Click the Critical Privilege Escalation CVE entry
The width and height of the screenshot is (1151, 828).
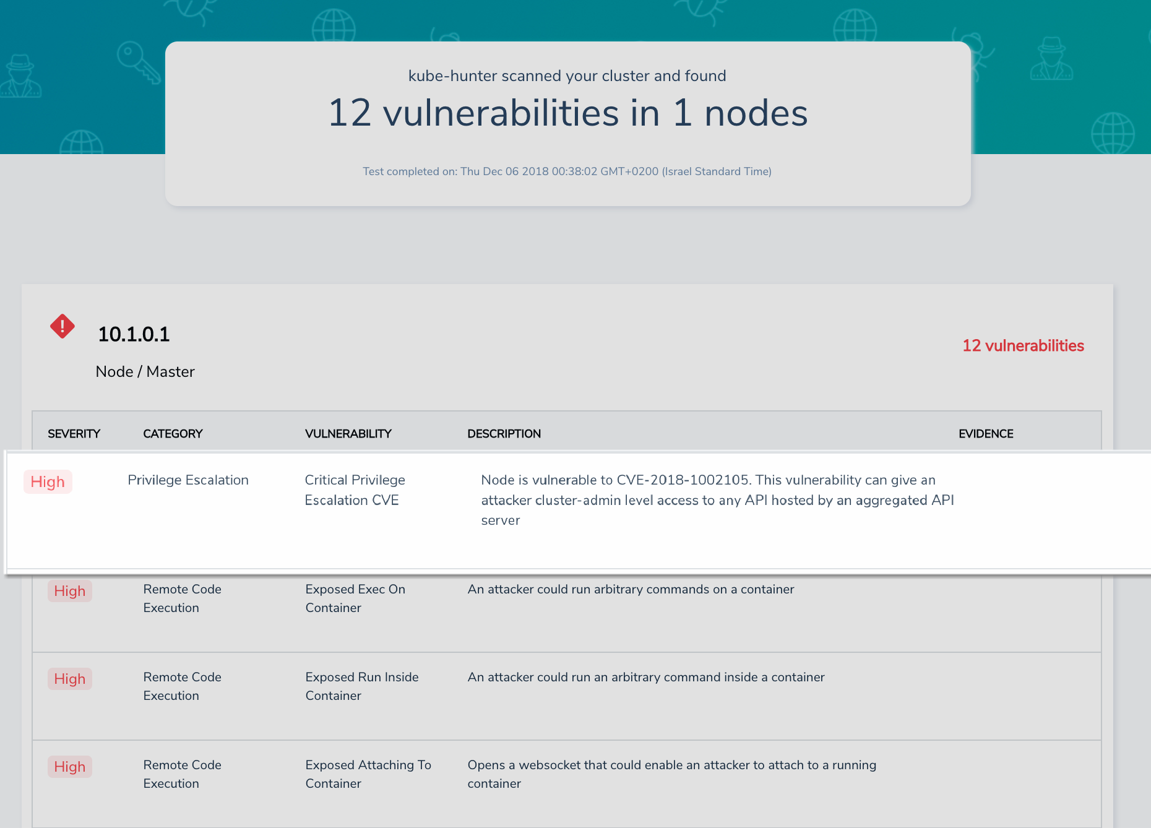coord(355,490)
